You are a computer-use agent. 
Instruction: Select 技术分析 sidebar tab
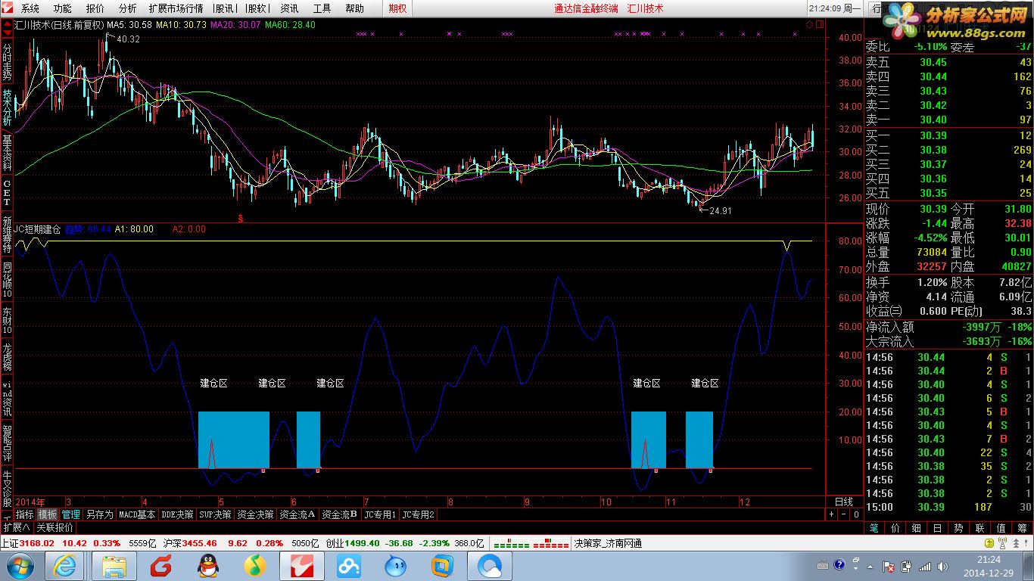point(7,107)
